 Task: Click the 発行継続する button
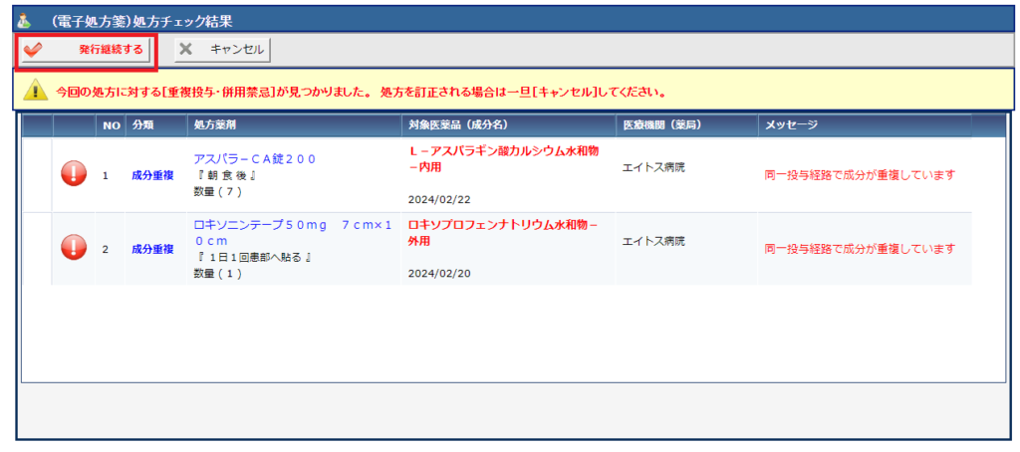(87, 50)
